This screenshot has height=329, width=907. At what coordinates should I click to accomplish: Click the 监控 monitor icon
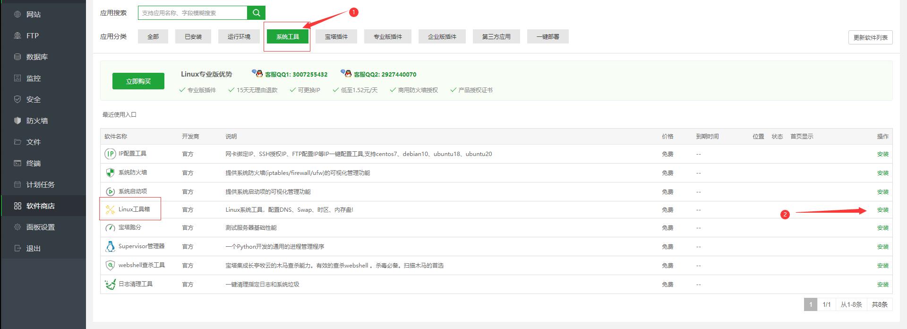[x=17, y=78]
